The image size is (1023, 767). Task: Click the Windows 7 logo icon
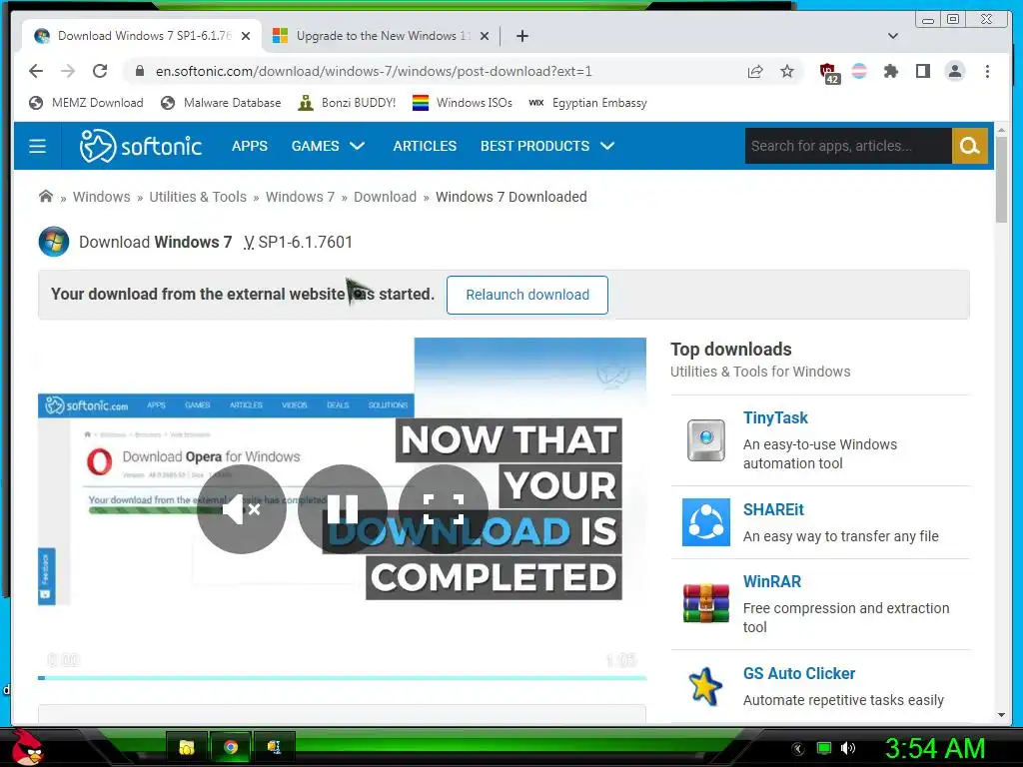click(x=54, y=242)
